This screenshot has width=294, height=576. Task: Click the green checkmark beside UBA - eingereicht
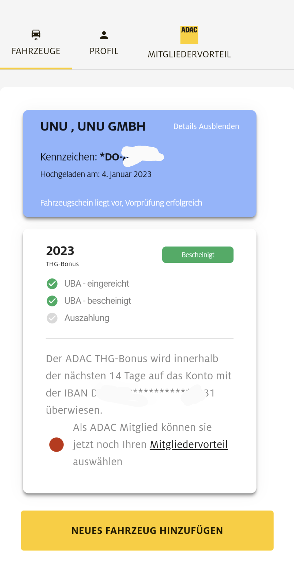click(52, 284)
